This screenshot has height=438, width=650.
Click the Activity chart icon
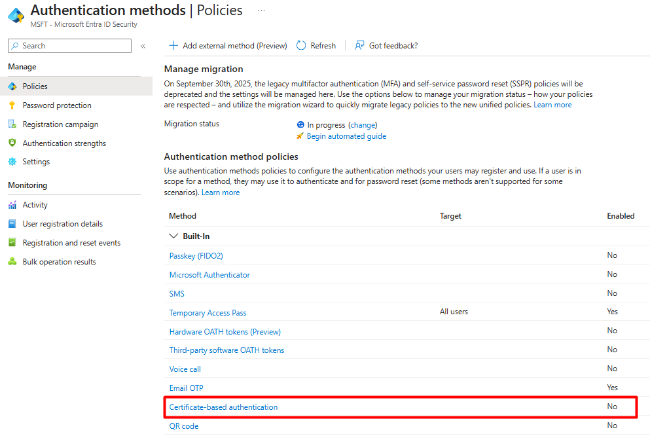tap(12, 205)
